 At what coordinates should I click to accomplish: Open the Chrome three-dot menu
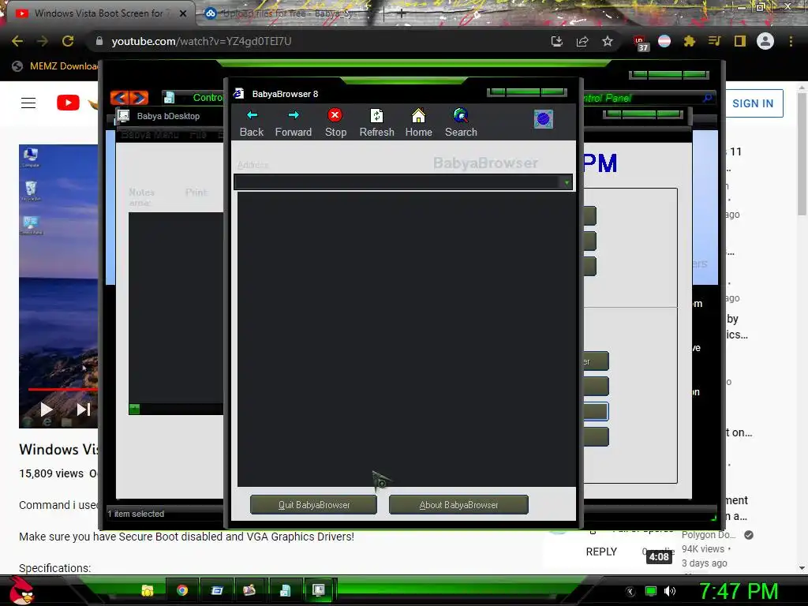[791, 41]
